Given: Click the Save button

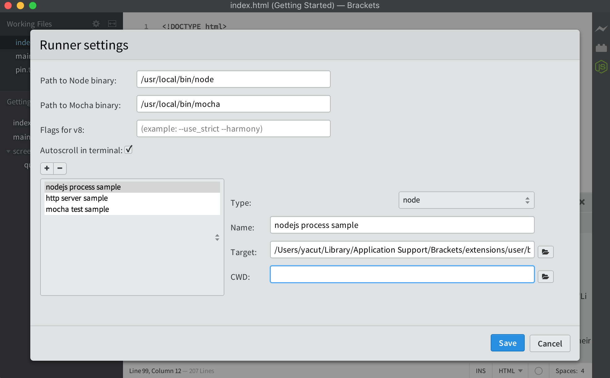Looking at the screenshot, I should pyautogui.click(x=507, y=343).
